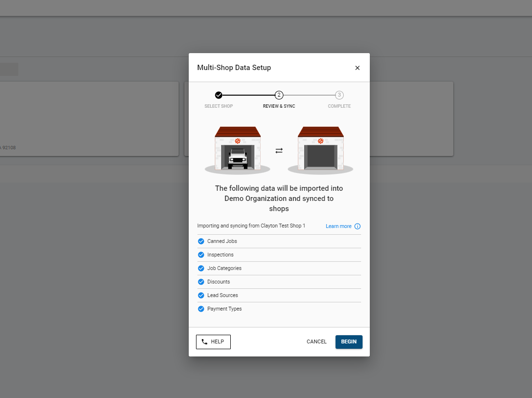Click the Lead Sources checkmark icon
The height and width of the screenshot is (398, 532).
point(201,296)
